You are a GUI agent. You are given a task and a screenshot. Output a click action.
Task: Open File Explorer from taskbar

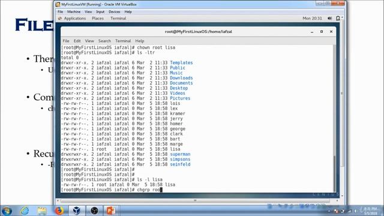[42, 211]
